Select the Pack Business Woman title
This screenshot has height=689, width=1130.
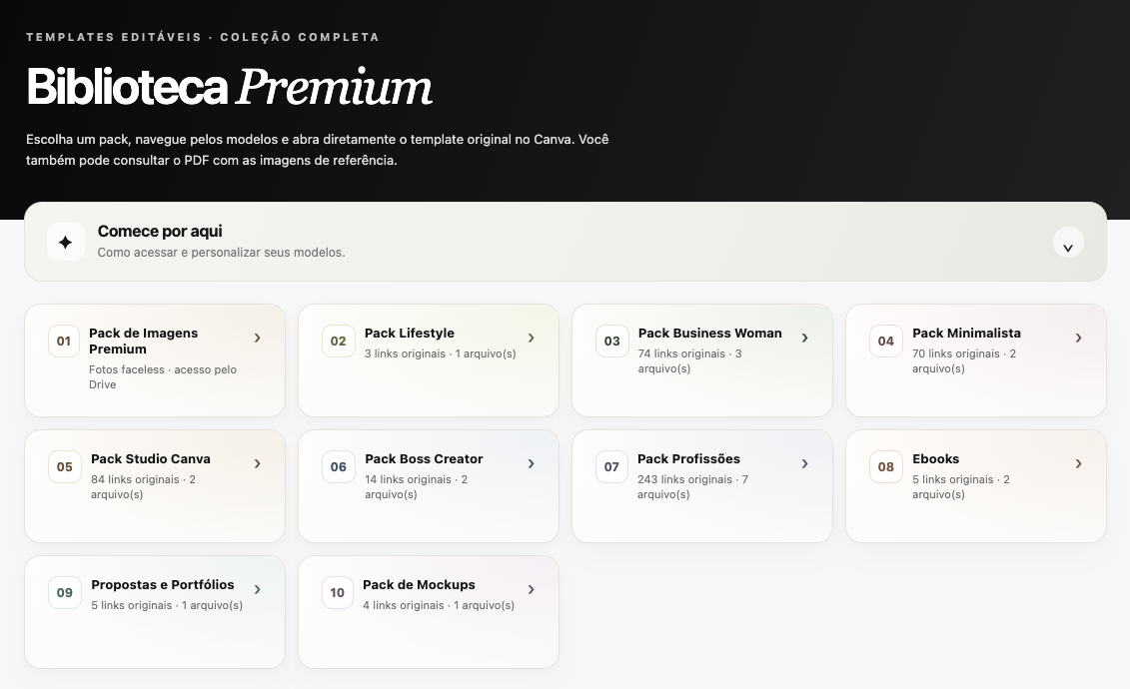[x=709, y=334]
